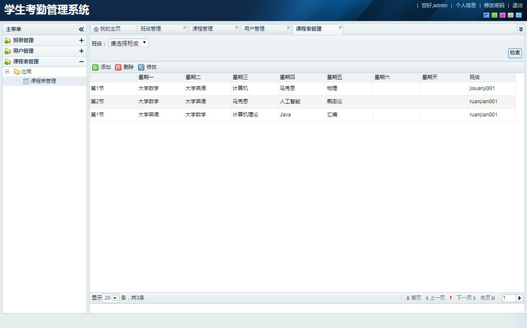Open the class selection dropdown (请选择班级)

tap(128, 43)
